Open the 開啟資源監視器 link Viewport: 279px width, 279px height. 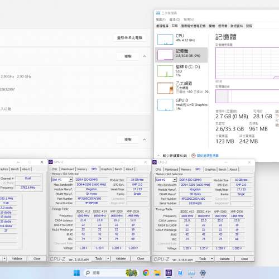pyautogui.click(x=208, y=156)
